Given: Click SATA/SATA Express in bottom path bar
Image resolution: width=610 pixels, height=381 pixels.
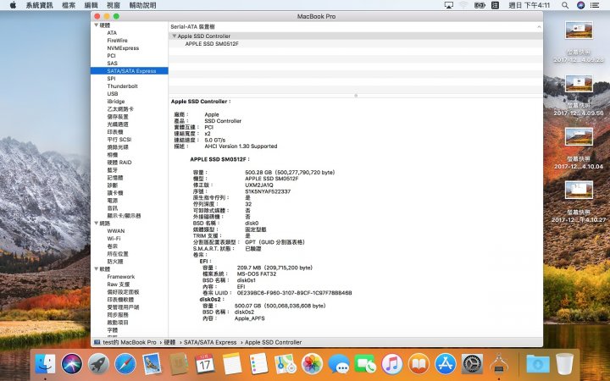Looking at the screenshot, I should (x=210, y=343).
